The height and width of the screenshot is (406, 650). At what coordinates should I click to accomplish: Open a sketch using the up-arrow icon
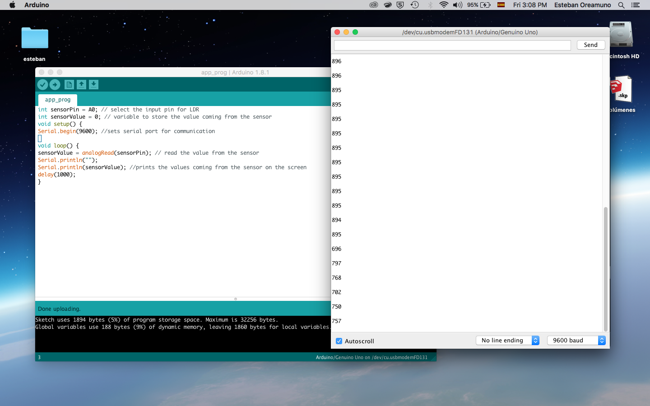click(x=81, y=84)
